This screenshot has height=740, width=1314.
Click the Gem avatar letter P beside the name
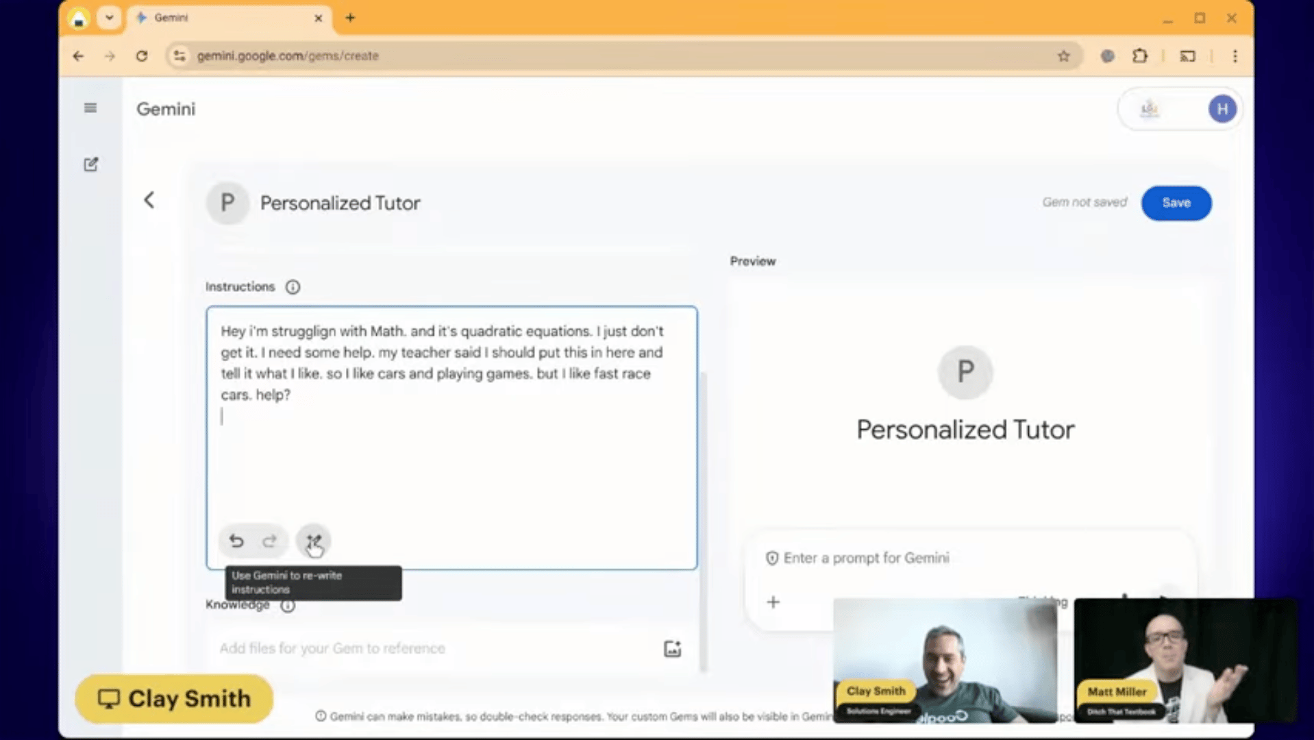pos(227,203)
